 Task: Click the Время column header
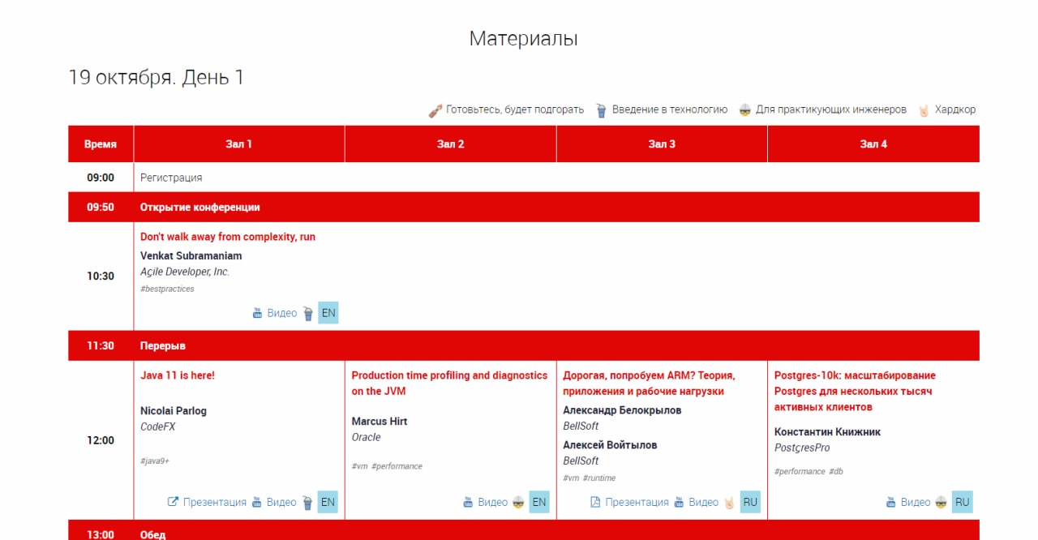101,144
